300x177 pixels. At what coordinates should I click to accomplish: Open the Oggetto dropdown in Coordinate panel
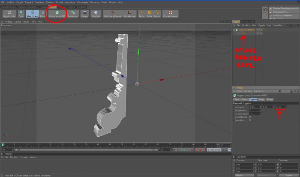pyautogui.click(x=244, y=175)
